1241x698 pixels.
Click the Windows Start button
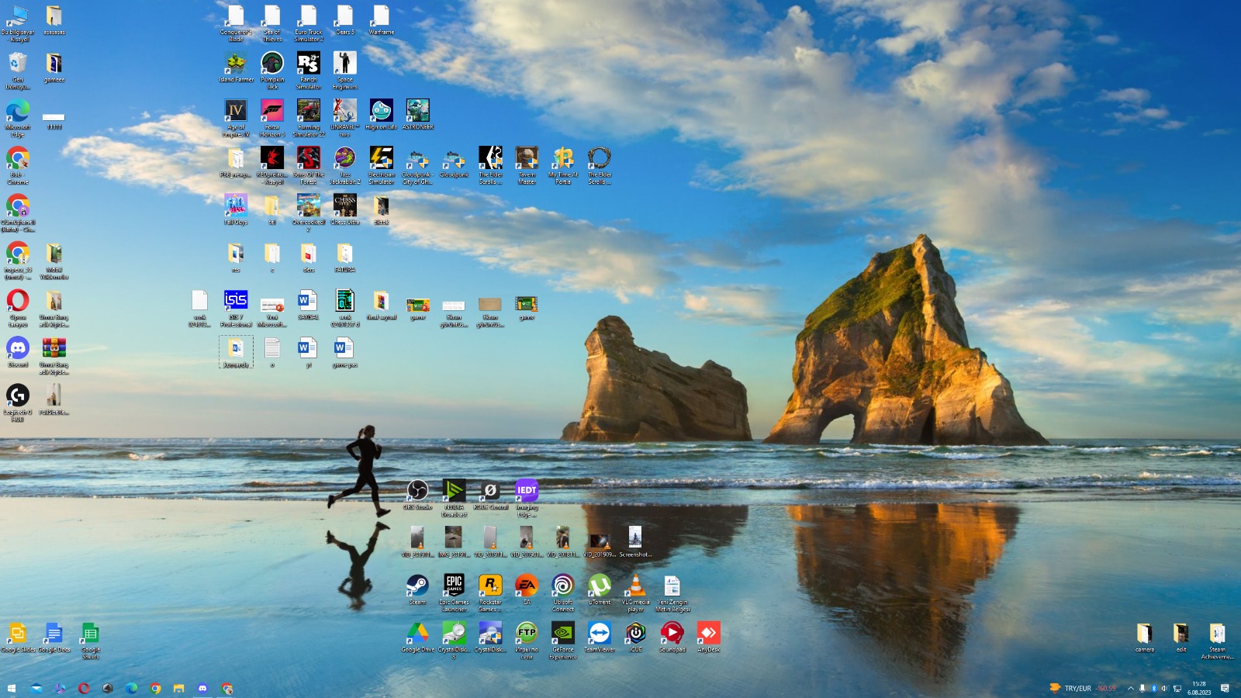click(12, 688)
